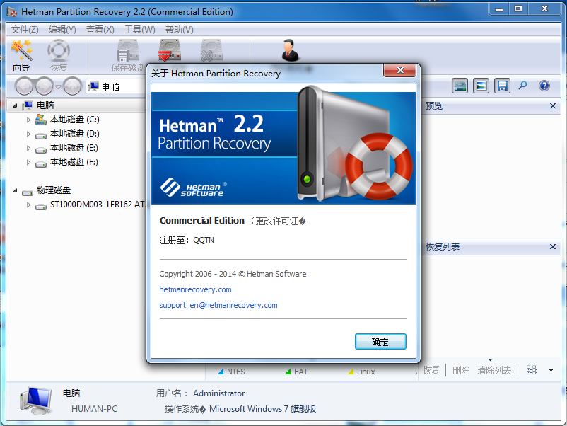Launch the 向导 recovery wizard
This screenshot has width=567, height=426.
[21, 55]
